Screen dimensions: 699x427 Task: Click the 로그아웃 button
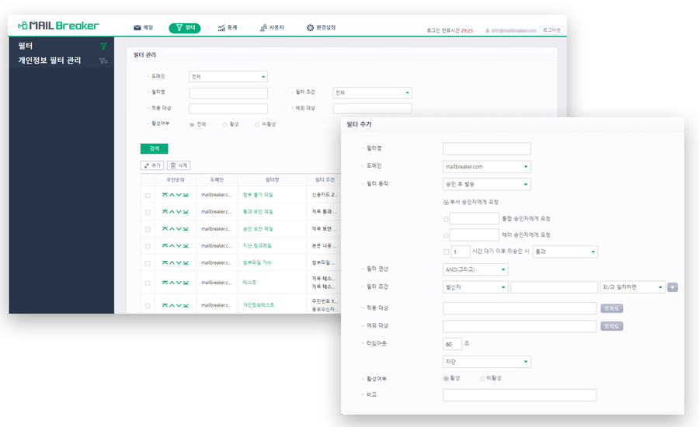[552, 30]
